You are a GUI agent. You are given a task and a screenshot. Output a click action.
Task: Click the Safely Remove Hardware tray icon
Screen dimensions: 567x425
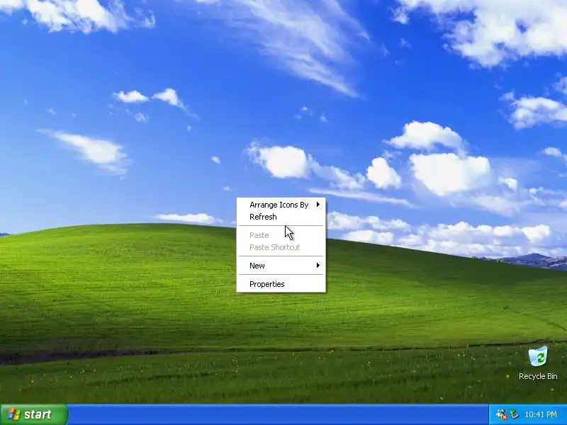tap(515, 414)
